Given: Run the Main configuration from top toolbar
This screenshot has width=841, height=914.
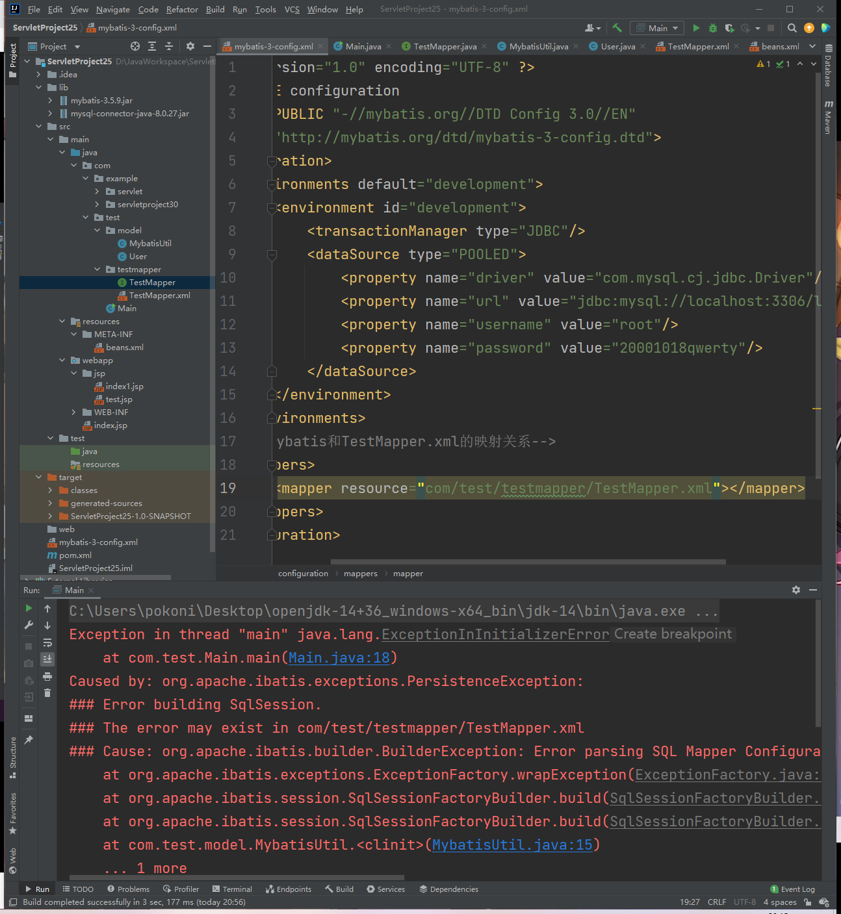Looking at the screenshot, I should click(x=696, y=28).
